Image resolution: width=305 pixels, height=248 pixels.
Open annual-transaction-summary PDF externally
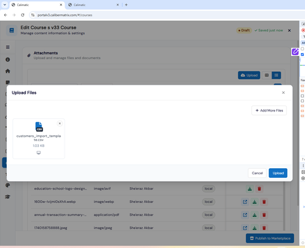click(245, 215)
